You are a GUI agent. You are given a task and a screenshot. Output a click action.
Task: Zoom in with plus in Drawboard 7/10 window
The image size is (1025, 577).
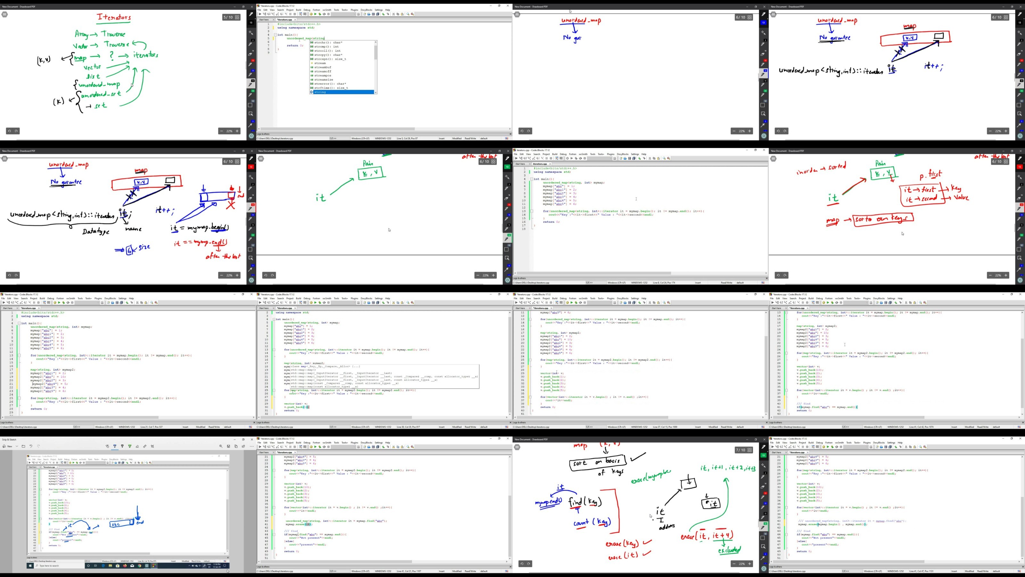750,564
